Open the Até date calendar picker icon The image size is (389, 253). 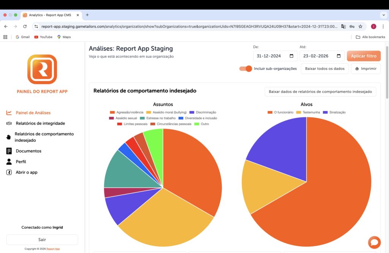338,56
